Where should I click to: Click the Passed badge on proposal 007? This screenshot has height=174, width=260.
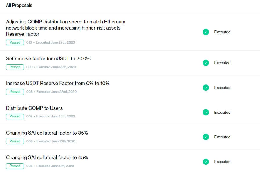[x=15, y=116]
